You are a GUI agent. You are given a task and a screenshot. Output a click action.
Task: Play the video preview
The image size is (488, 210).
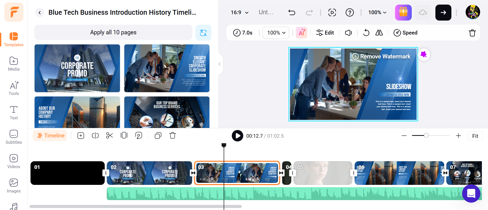[237, 136]
